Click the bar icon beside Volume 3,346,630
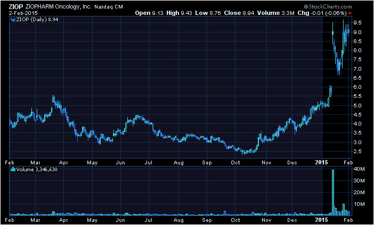The image size is (374, 225). 13,170
